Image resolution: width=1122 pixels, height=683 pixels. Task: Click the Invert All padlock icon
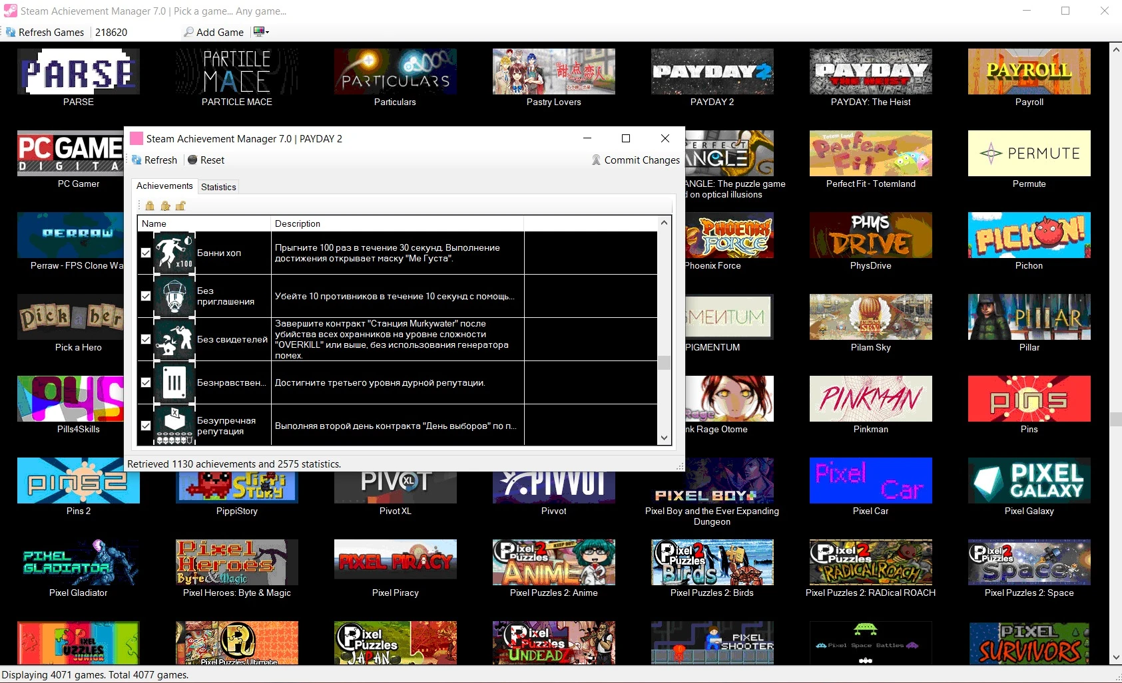click(x=165, y=205)
